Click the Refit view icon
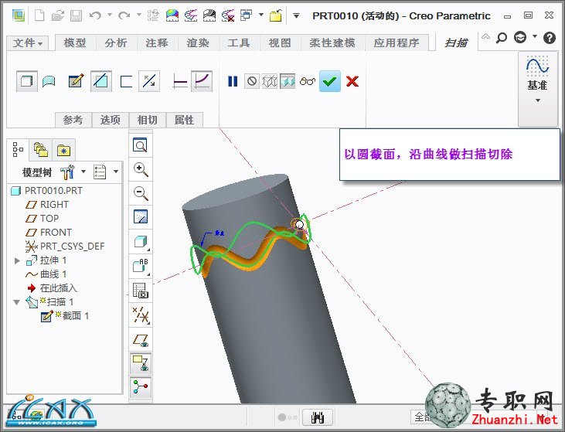 (x=140, y=145)
